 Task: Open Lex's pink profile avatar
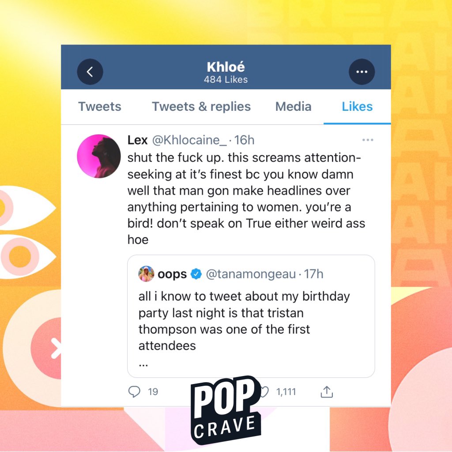point(98,156)
